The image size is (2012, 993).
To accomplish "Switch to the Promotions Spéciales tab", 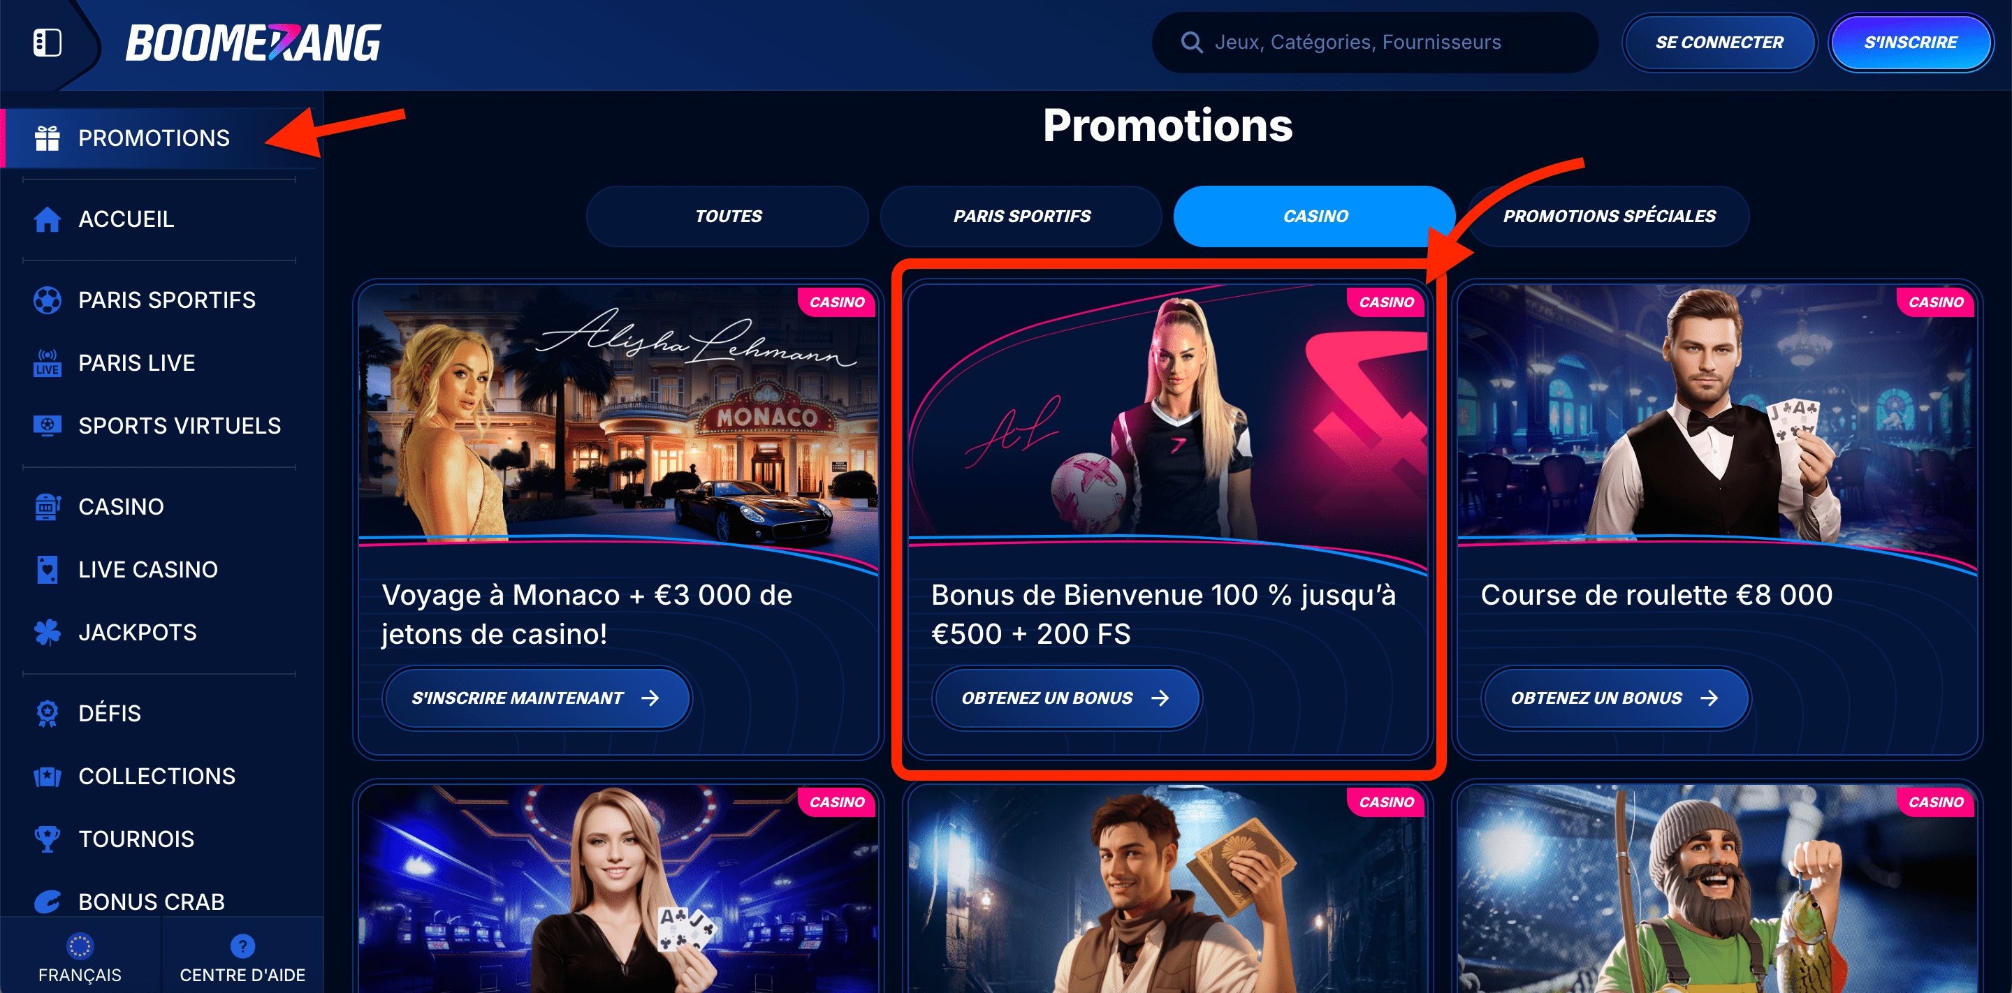I will pos(1609,216).
